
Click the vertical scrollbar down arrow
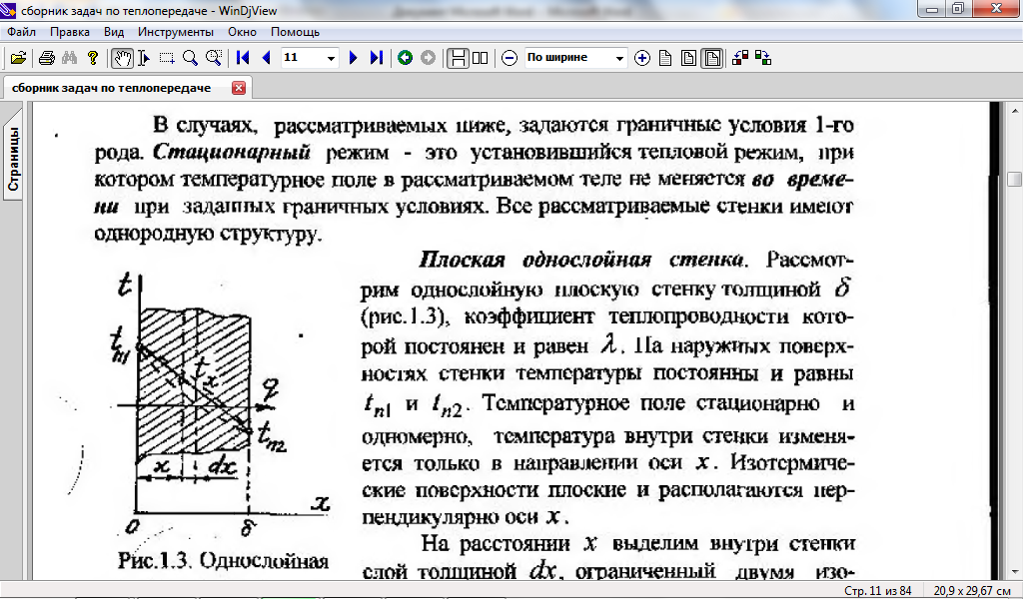[1015, 572]
